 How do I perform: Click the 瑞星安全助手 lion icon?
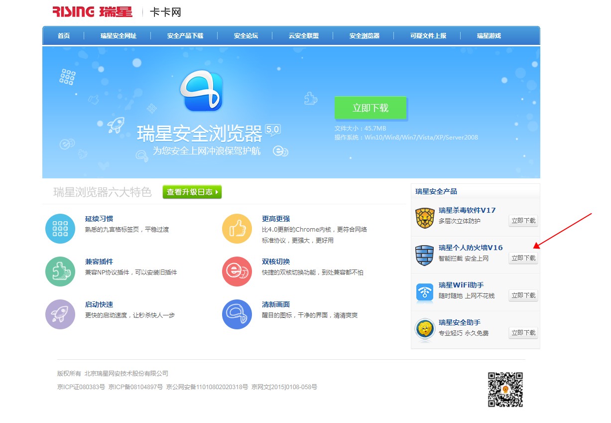(425, 330)
